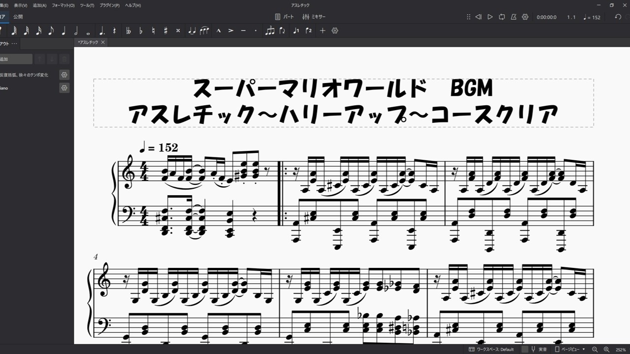Select the eighth note duration
This screenshot has height=354, width=630.
click(x=51, y=30)
